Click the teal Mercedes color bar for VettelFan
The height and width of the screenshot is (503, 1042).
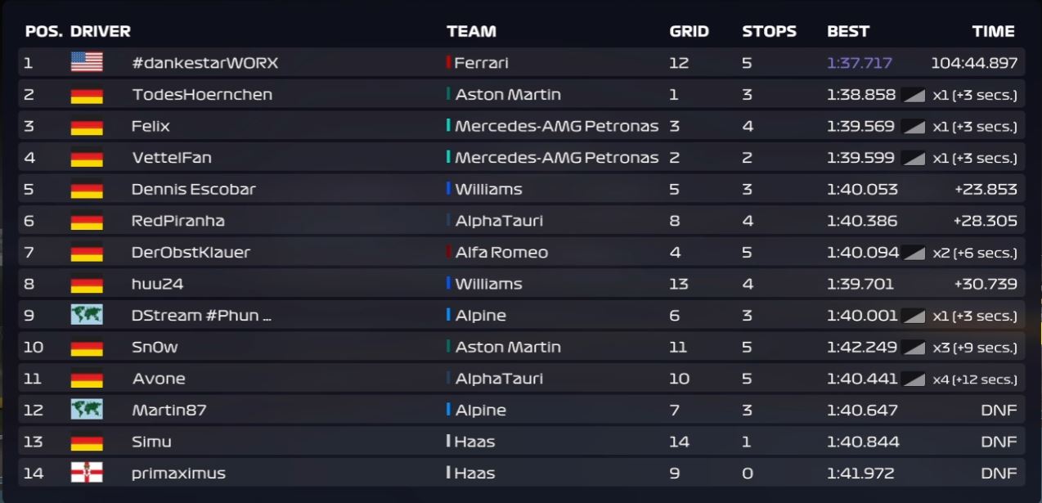pos(448,157)
